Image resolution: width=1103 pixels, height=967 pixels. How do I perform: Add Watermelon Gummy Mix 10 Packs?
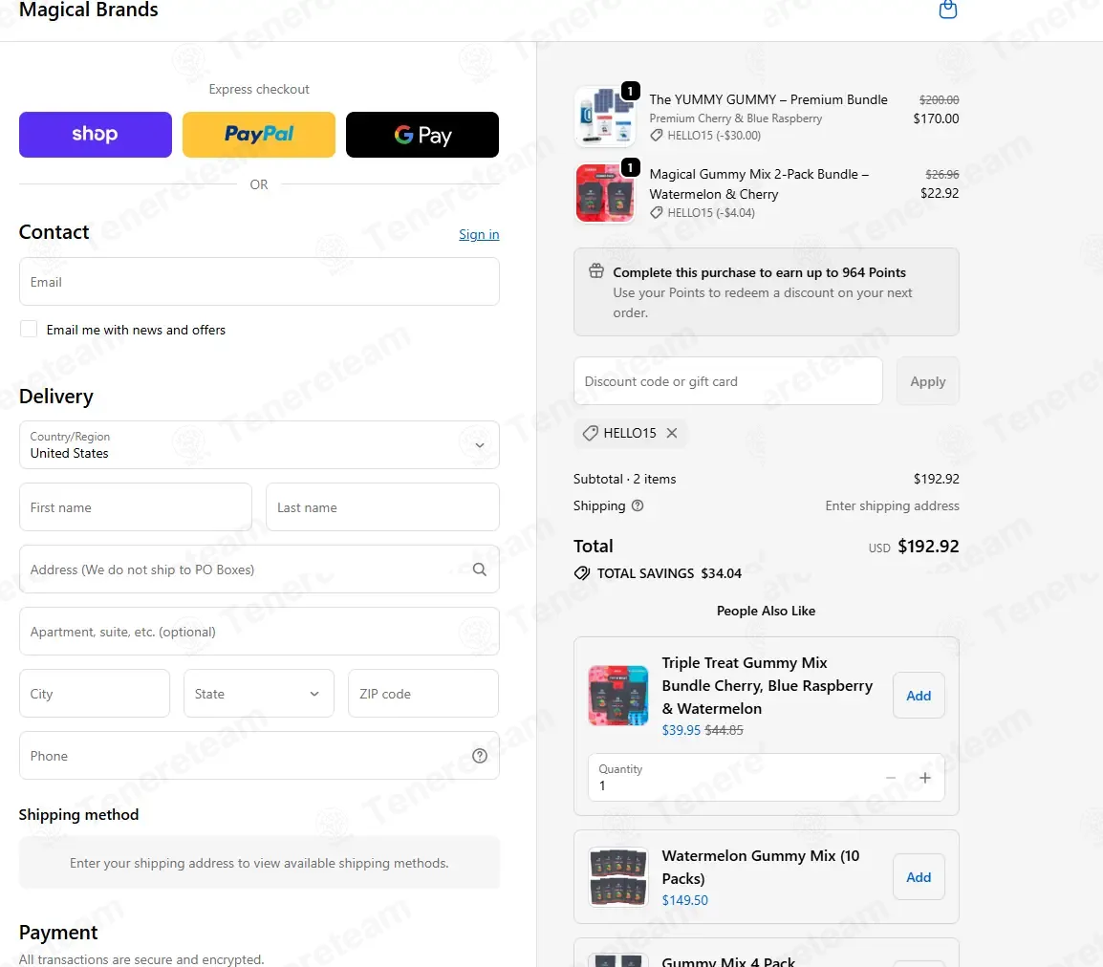[x=919, y=877]
